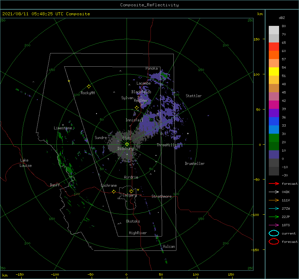The width and height of the screenshot is (299, 279).
Task: Click the orange 111V arrow icon
Action: pos(274,200)
